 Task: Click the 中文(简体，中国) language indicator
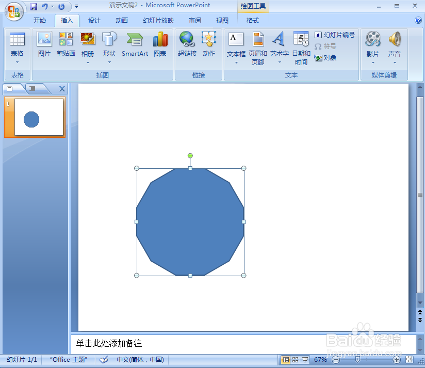pos(140,360)
